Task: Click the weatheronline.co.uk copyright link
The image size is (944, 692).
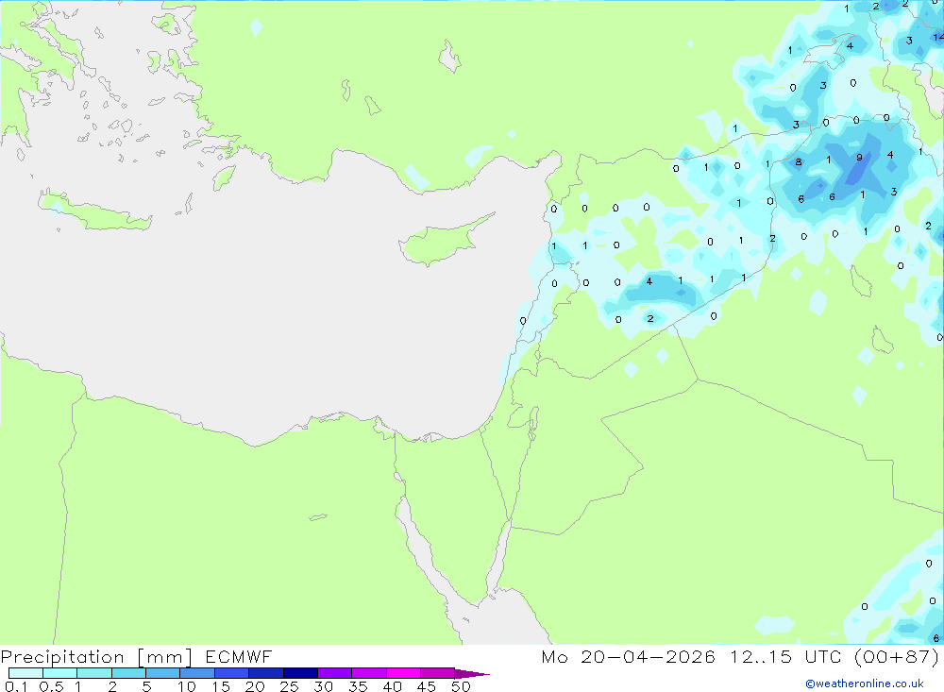Action: 865,684
